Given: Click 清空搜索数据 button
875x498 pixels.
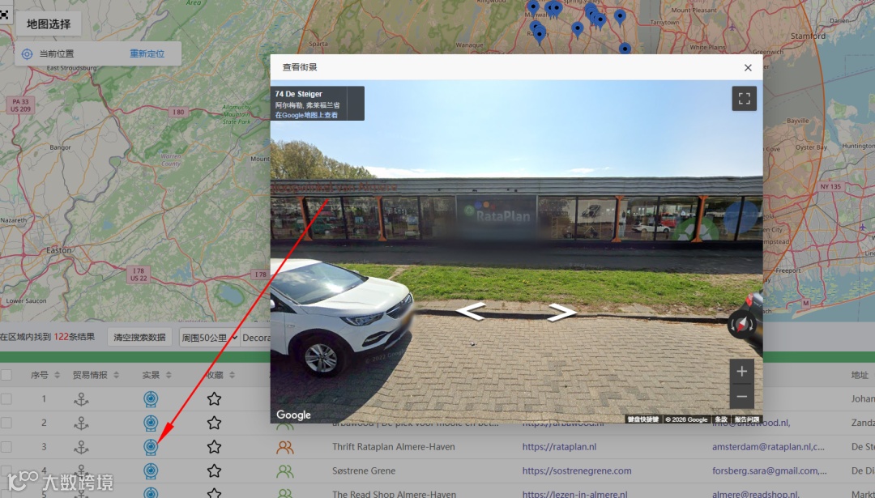Looking at the screenshot, I should pos(139,337).
